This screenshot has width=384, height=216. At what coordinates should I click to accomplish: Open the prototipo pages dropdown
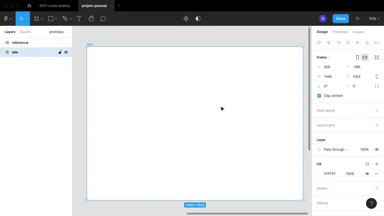58,32
